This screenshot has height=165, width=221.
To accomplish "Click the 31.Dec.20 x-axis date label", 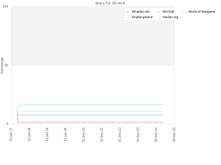I will [x=83, y=134].
